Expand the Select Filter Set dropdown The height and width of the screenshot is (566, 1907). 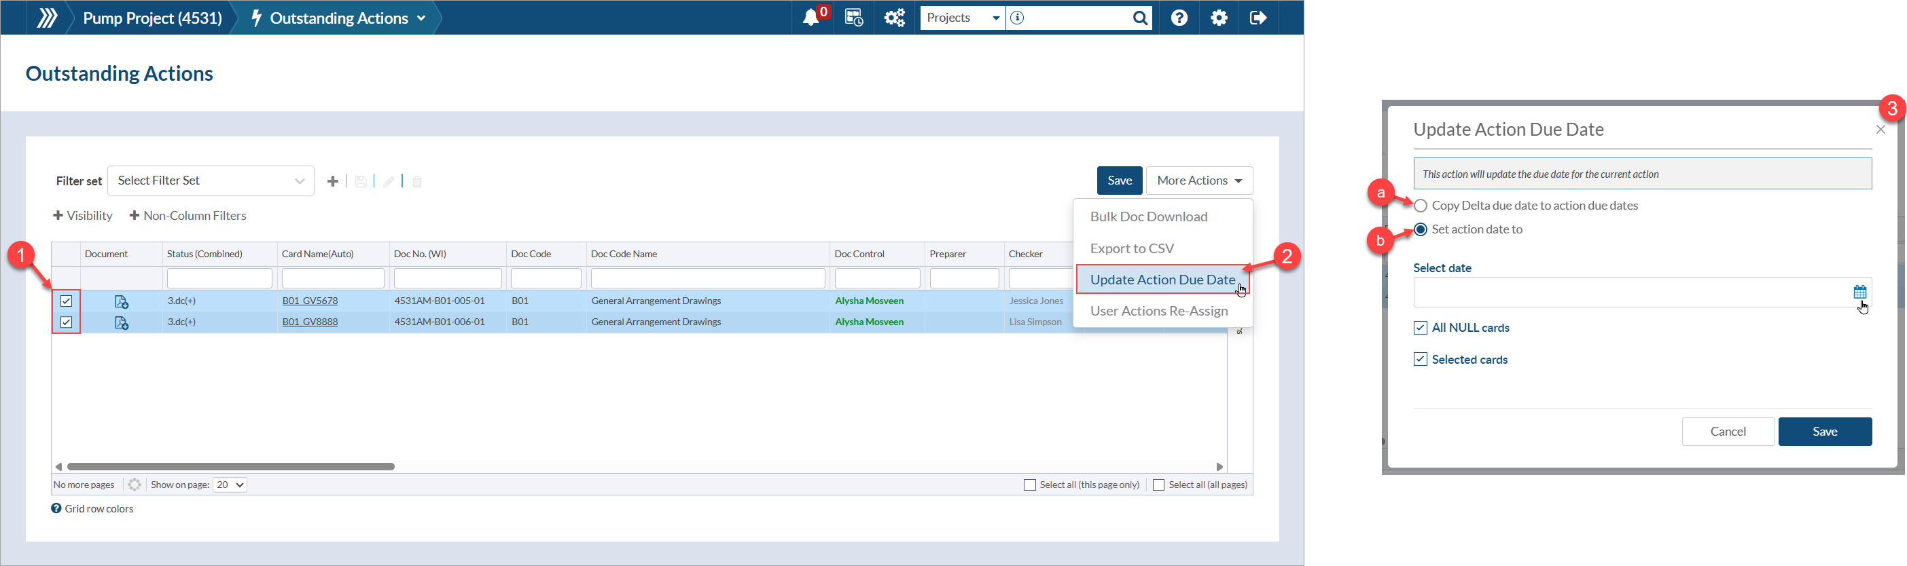pyautogui.click(x=211, y=181)
